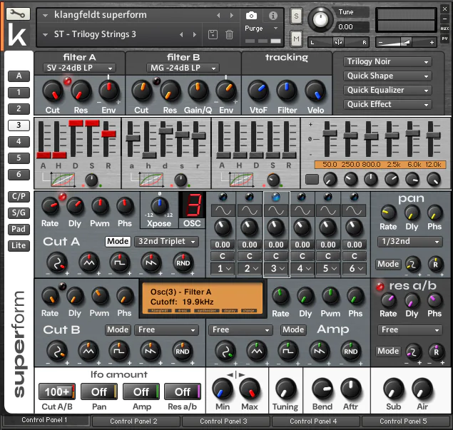Toggle the Pan LFO amount Off switch
Screen dimensions: 453x430
click(x=99, y=391)
